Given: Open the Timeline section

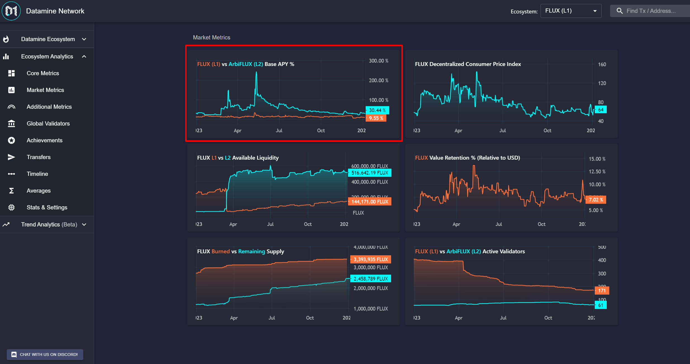Looking at the screenshot, I should [x=47, y=174].
